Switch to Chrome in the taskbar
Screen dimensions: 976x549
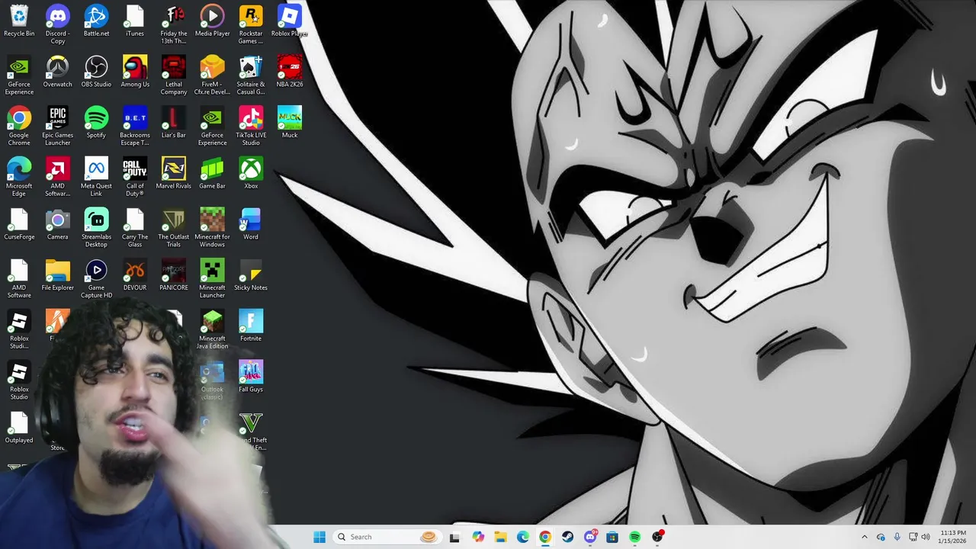(x=544, y=537)
